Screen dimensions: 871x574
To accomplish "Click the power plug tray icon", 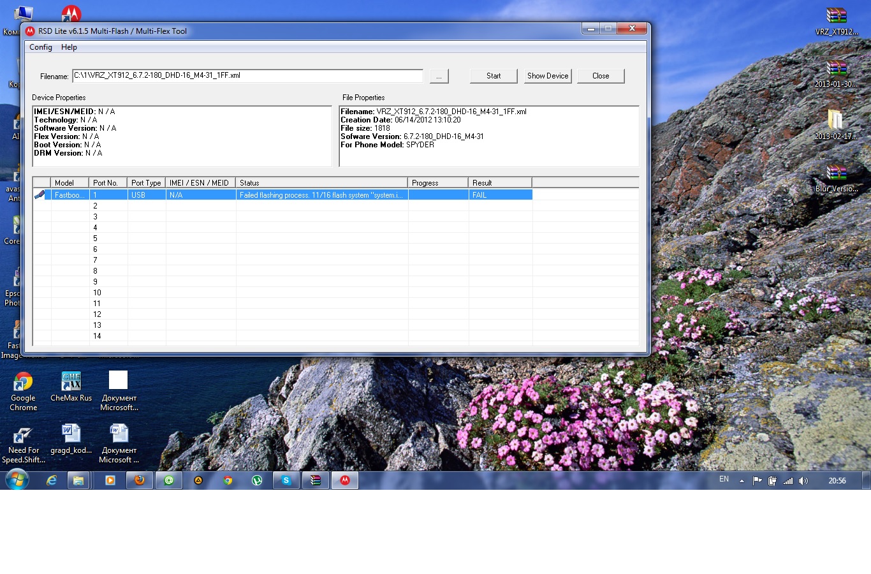I will point(772,481).
